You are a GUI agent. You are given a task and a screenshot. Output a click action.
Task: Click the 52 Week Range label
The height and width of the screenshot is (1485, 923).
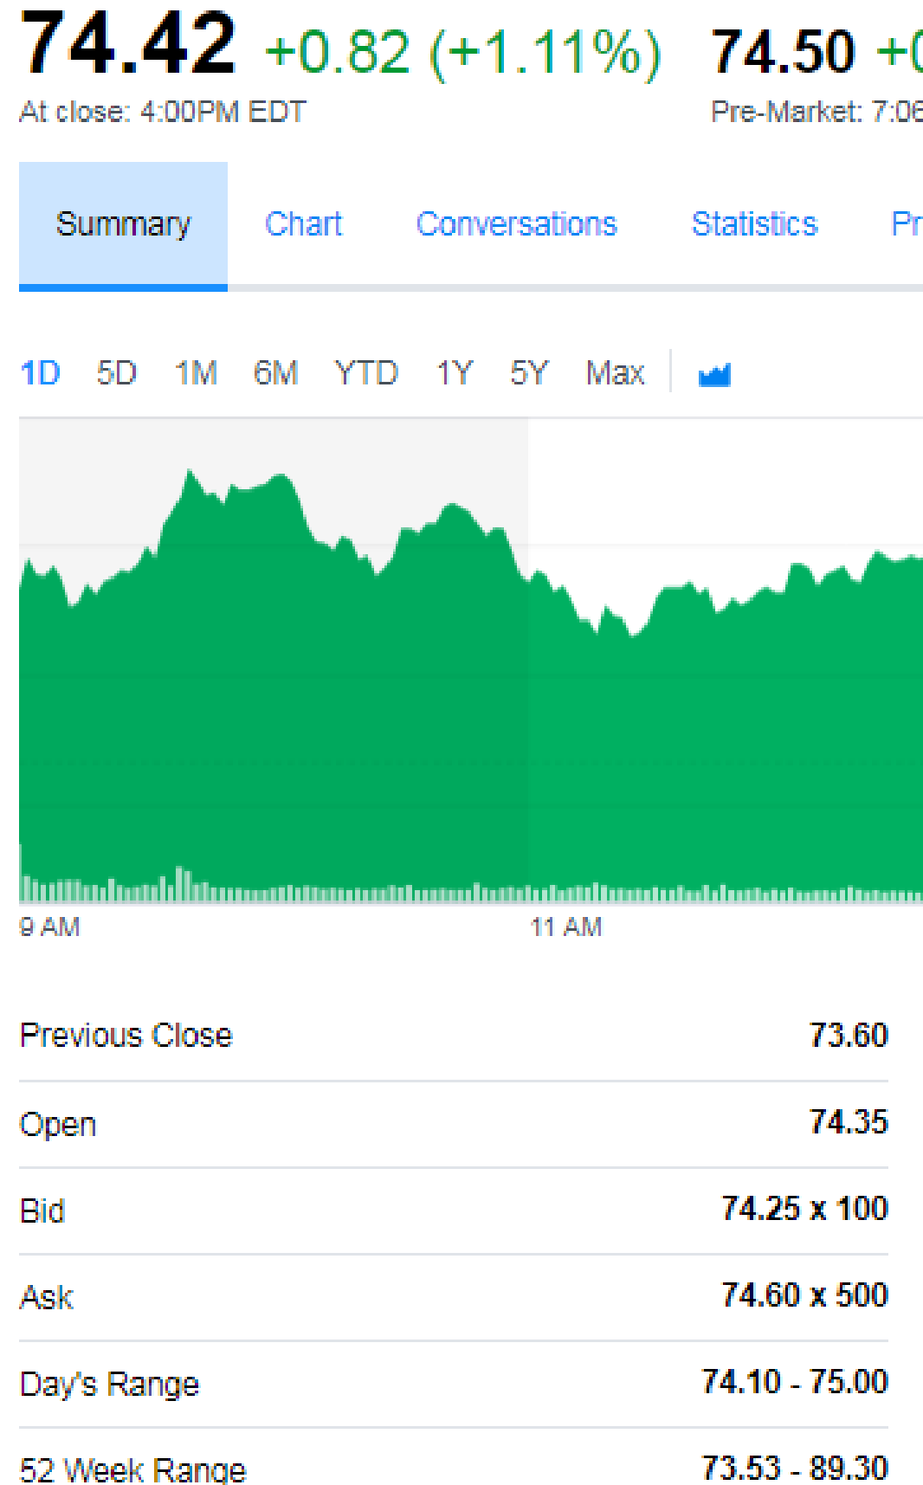coord(132,1469)
